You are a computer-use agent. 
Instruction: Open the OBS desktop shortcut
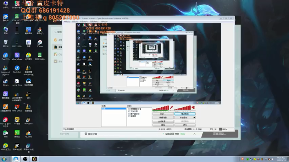28,95
